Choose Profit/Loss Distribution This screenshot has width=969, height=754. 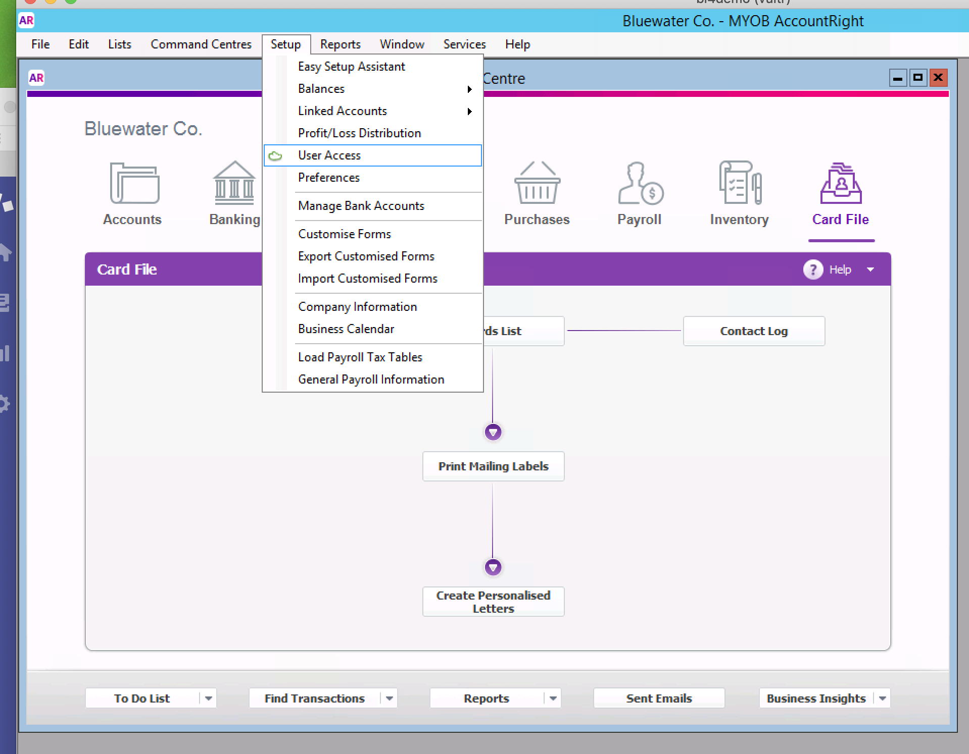pos(373,133)
